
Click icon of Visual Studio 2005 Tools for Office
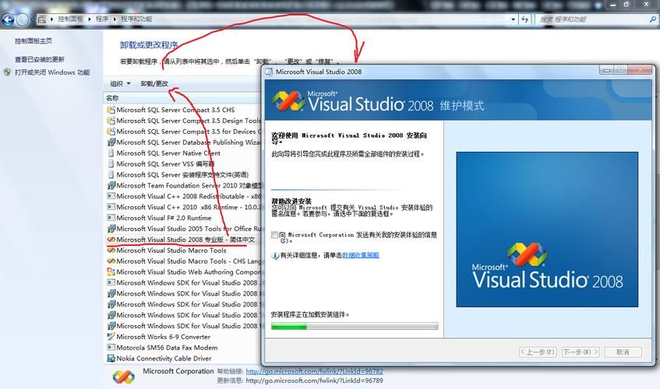click(111, 229)
